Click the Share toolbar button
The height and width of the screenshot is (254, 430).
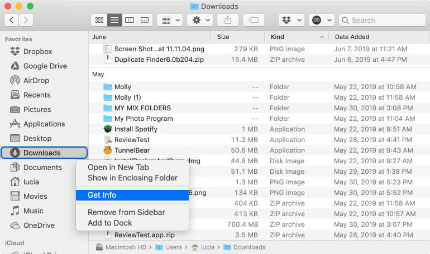228,20
